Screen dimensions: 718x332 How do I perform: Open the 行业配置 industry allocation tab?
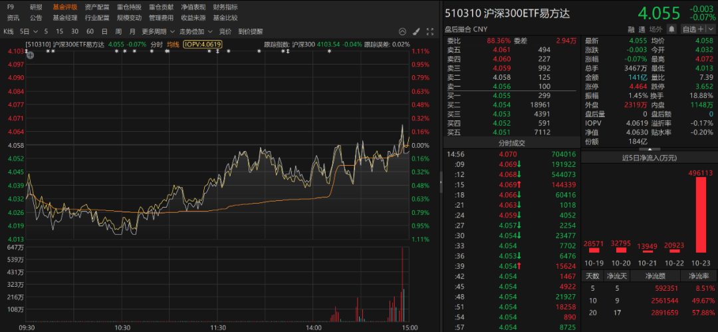click(x=97, y=18)
